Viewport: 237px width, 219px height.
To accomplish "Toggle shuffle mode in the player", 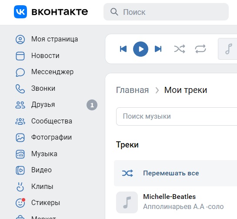I will [x=180, y=49].
